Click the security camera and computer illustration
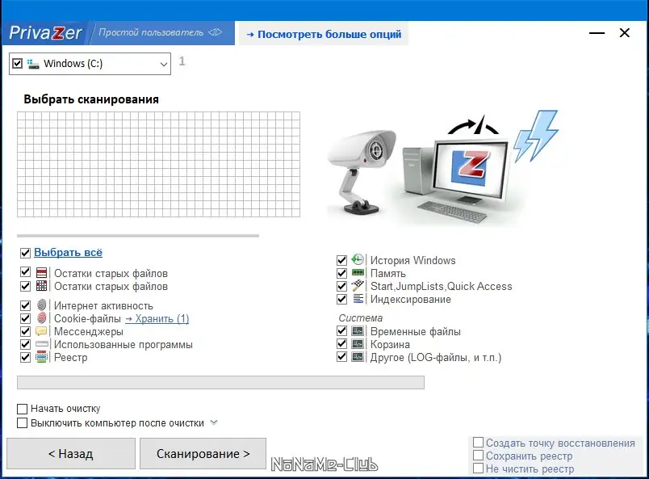649x479 pixels. point(445,168)
